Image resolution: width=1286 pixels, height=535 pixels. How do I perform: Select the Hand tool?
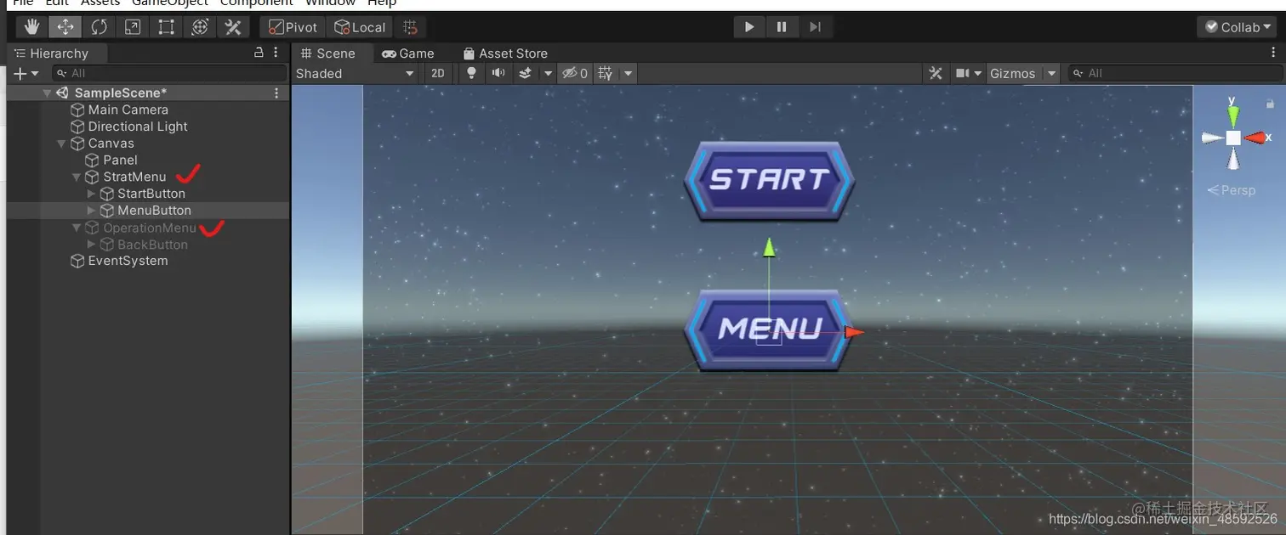[x=31, y=27]
